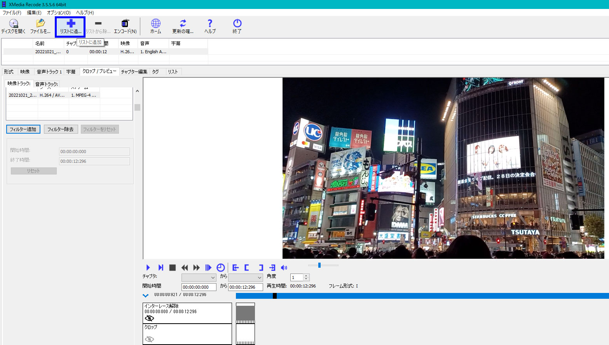
Task: Click the 音声 column header
Action: (154, 43)
